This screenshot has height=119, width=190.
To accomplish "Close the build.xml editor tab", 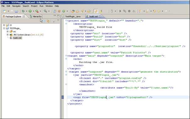I will click(x=100, y=16).
